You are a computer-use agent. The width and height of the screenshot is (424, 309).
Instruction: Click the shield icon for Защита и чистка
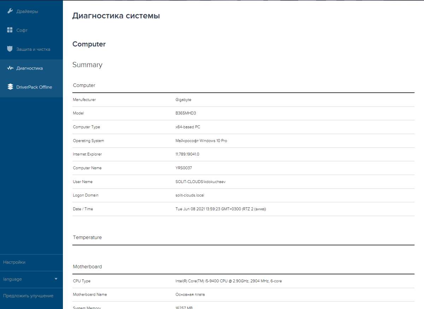click(10, 49)
